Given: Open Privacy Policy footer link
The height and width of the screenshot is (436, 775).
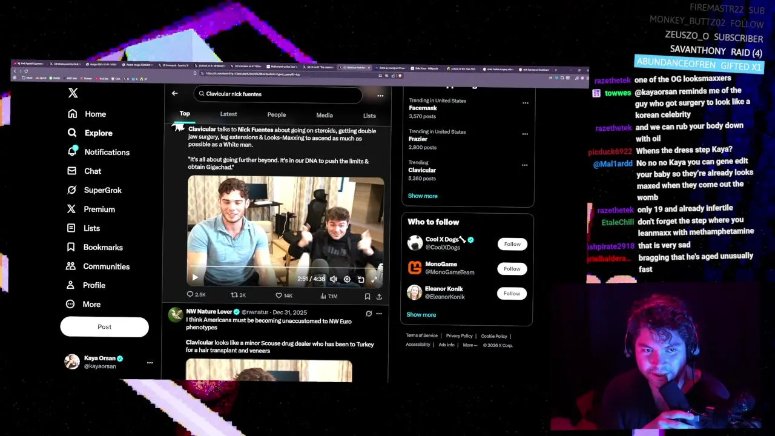Looking at the screenshot, I should (x=459, y=336).
